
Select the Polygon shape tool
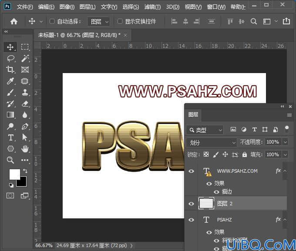[10, 149]
